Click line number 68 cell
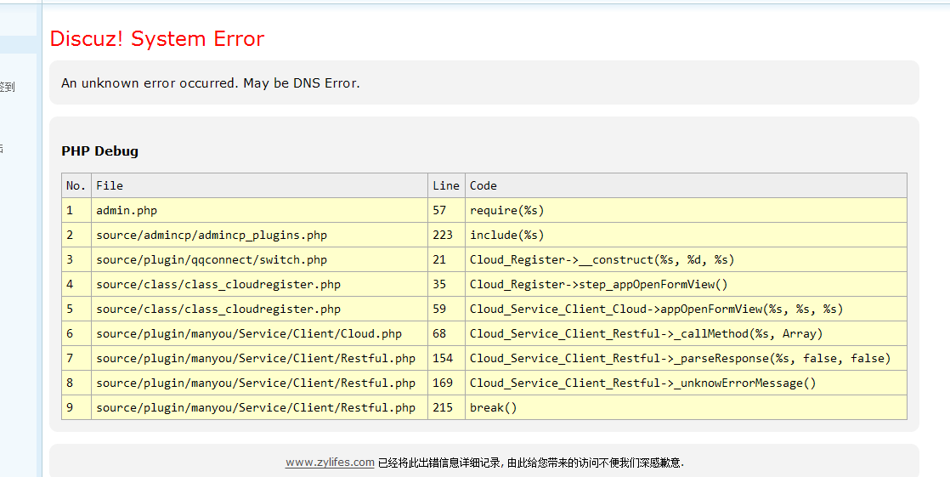950x477 pixels. click(x=446, y=333)
